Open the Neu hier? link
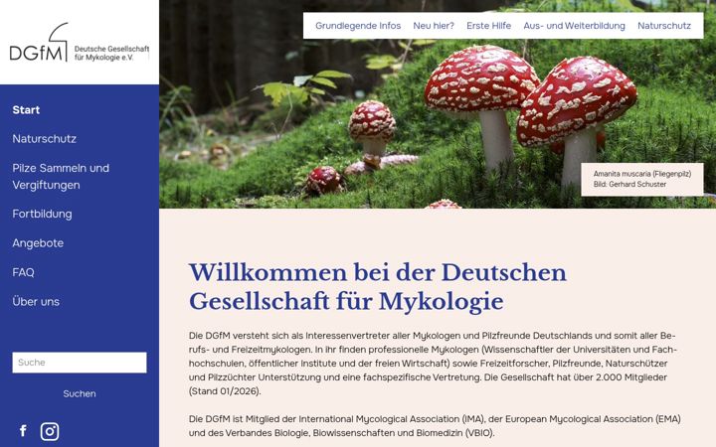This screenshot has height=447, width=716. tap(434, 26)
